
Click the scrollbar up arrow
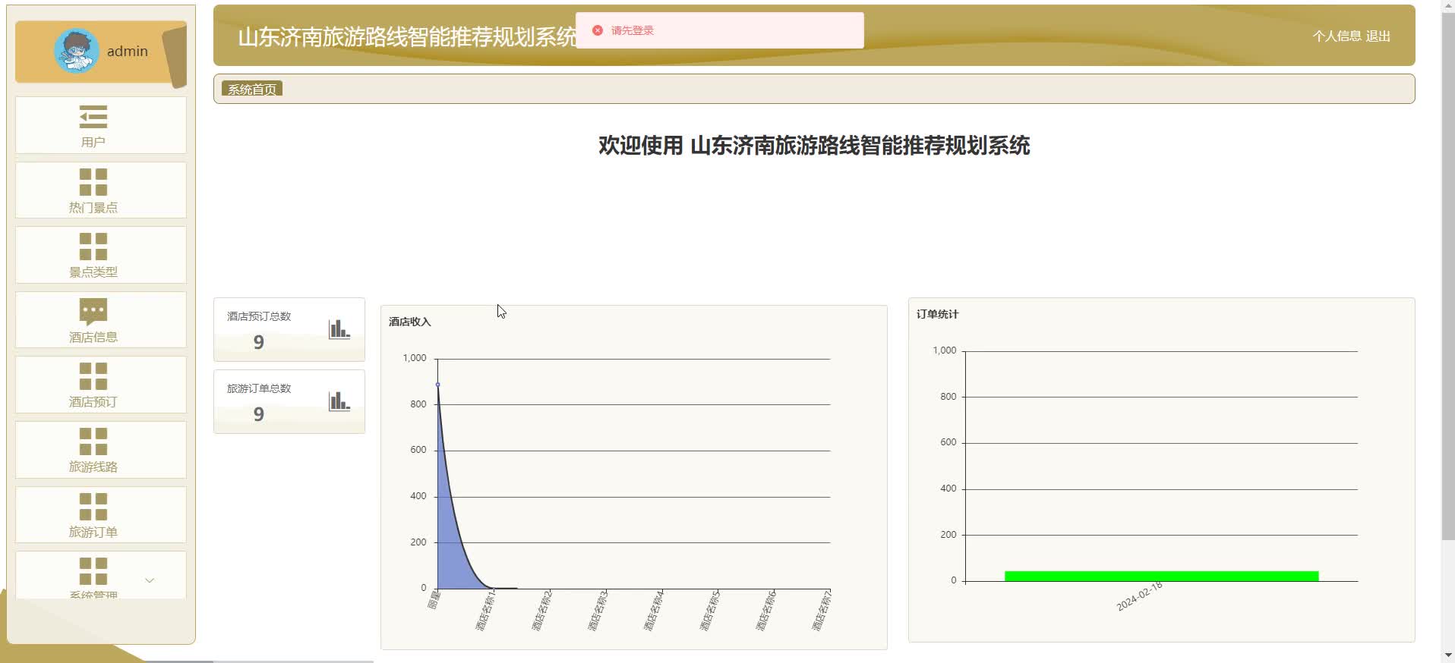click(x=1448, y=6)
